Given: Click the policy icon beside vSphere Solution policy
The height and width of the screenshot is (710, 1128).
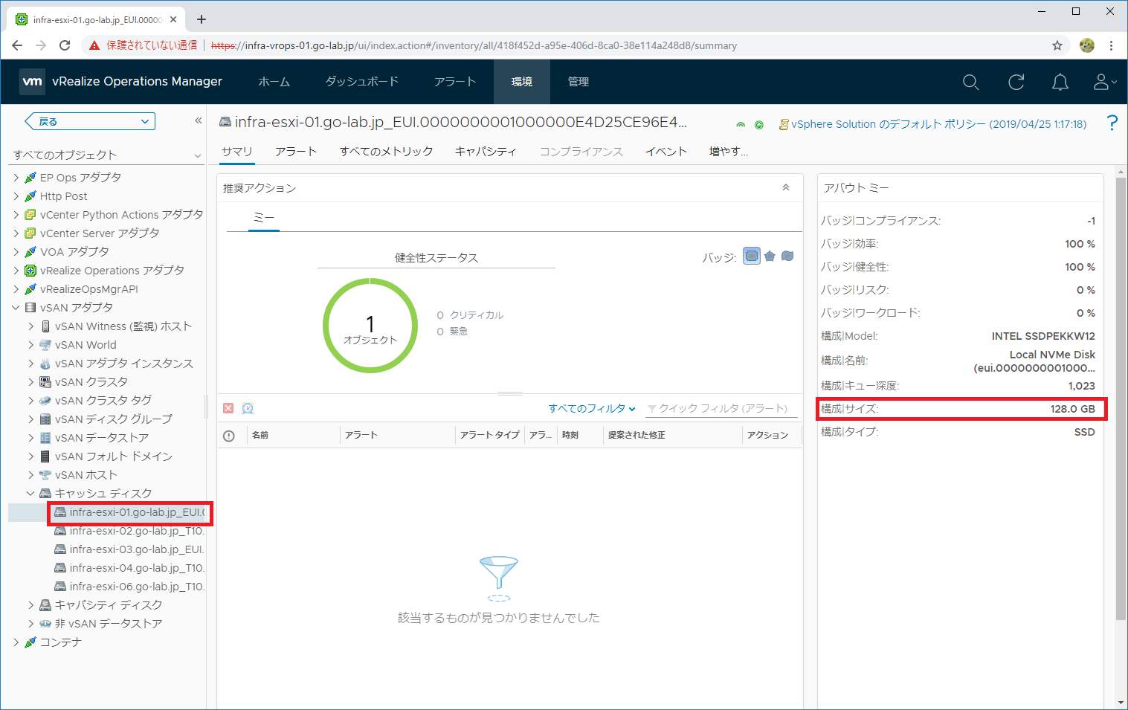Looking at the screenshot, I should pos(783,124).
